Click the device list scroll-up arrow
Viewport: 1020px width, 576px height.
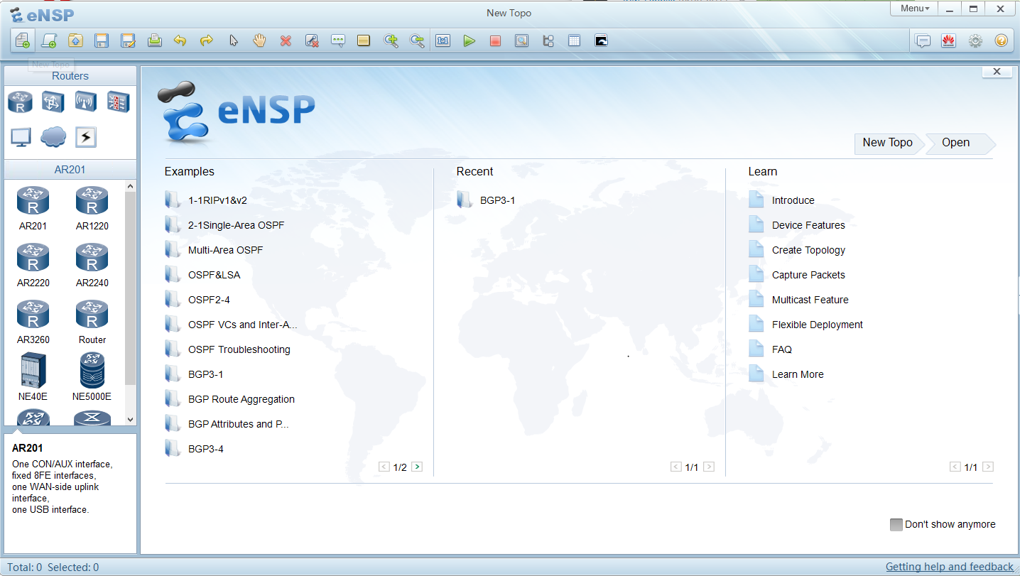130,186
